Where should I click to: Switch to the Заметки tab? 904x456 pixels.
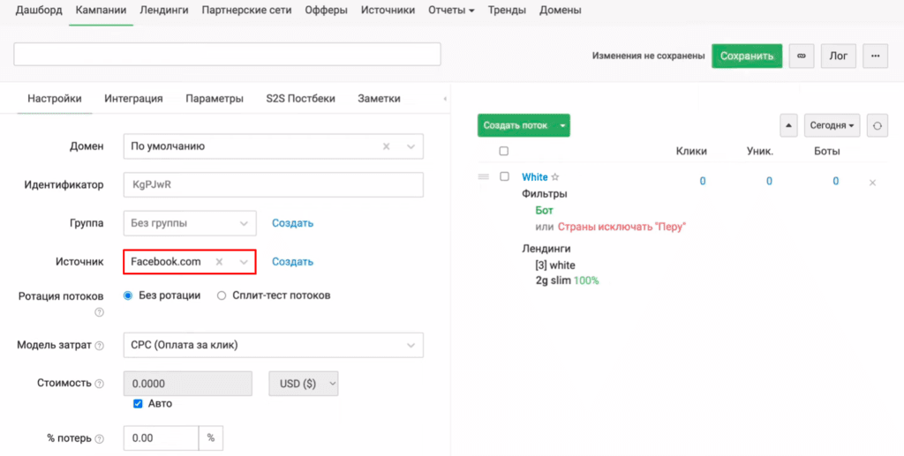379,99
